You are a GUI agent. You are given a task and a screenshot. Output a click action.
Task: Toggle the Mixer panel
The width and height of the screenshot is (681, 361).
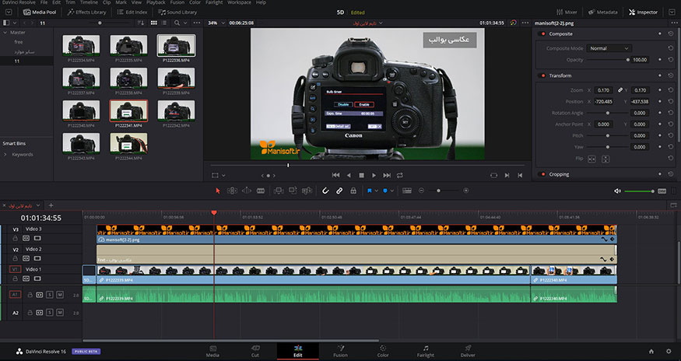pos(567,12)
